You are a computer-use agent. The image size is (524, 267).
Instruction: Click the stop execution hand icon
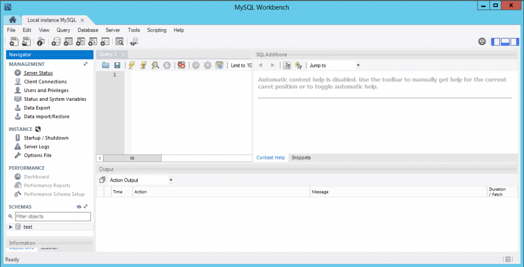tap(167, 65)
